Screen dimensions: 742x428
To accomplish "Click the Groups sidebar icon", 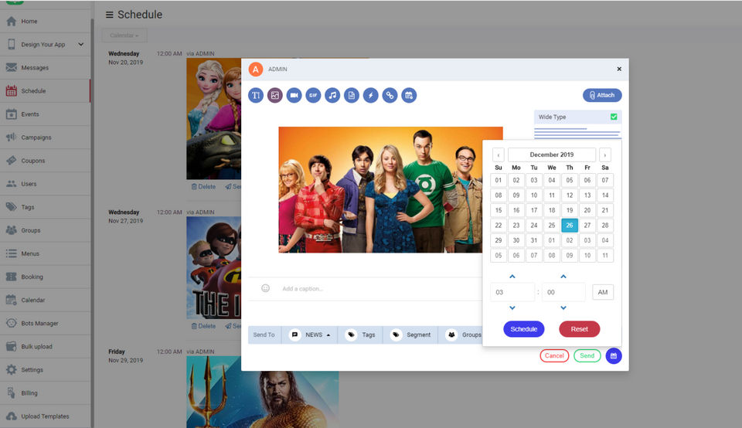I will click(x=12, y=230).
